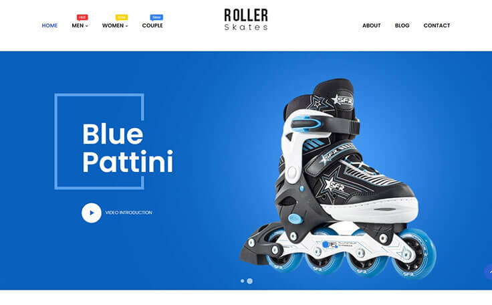Open the Blog link
Viewport: 492px width, 305px height.
coord(402,25)
